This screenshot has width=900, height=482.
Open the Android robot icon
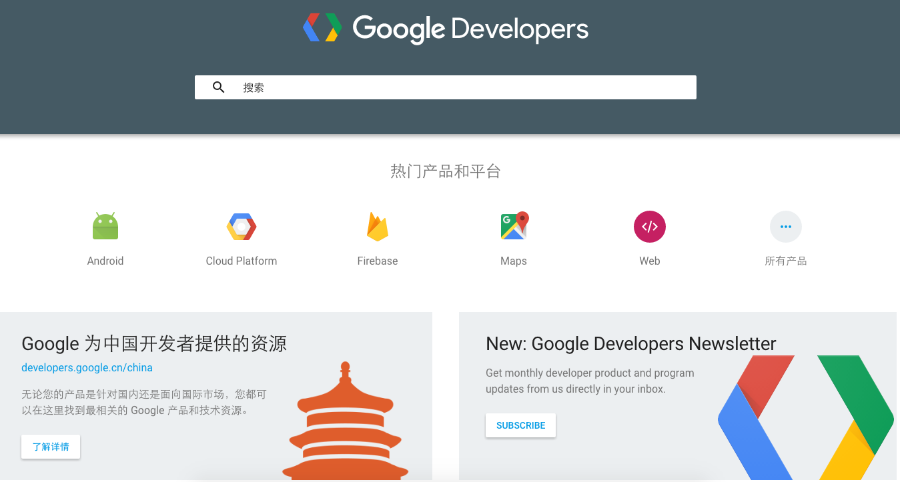coord(105,227)
